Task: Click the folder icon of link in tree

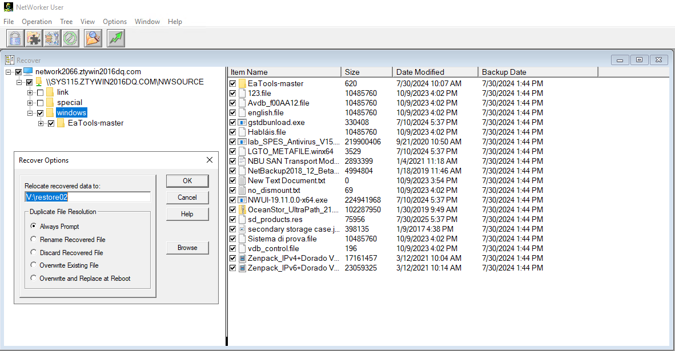Action: (x=50, y=92)
